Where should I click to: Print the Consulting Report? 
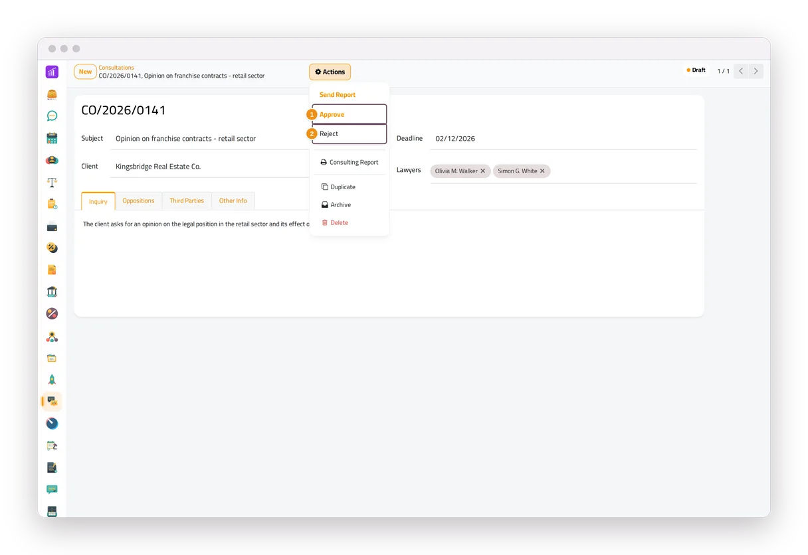tap(350, 162)
